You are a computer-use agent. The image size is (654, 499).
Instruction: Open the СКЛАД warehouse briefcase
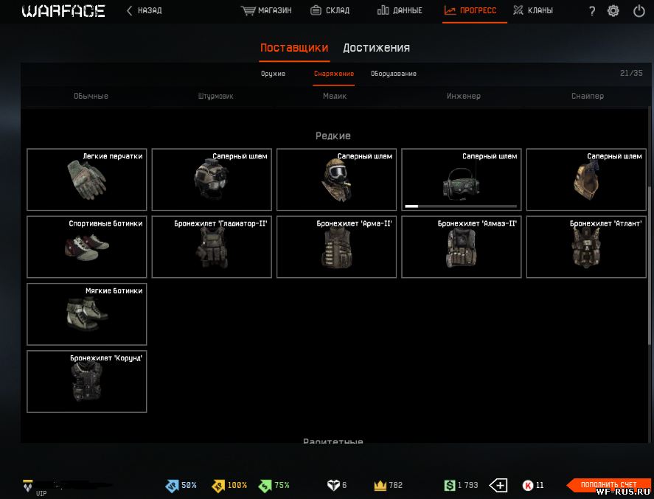[330, 11]
